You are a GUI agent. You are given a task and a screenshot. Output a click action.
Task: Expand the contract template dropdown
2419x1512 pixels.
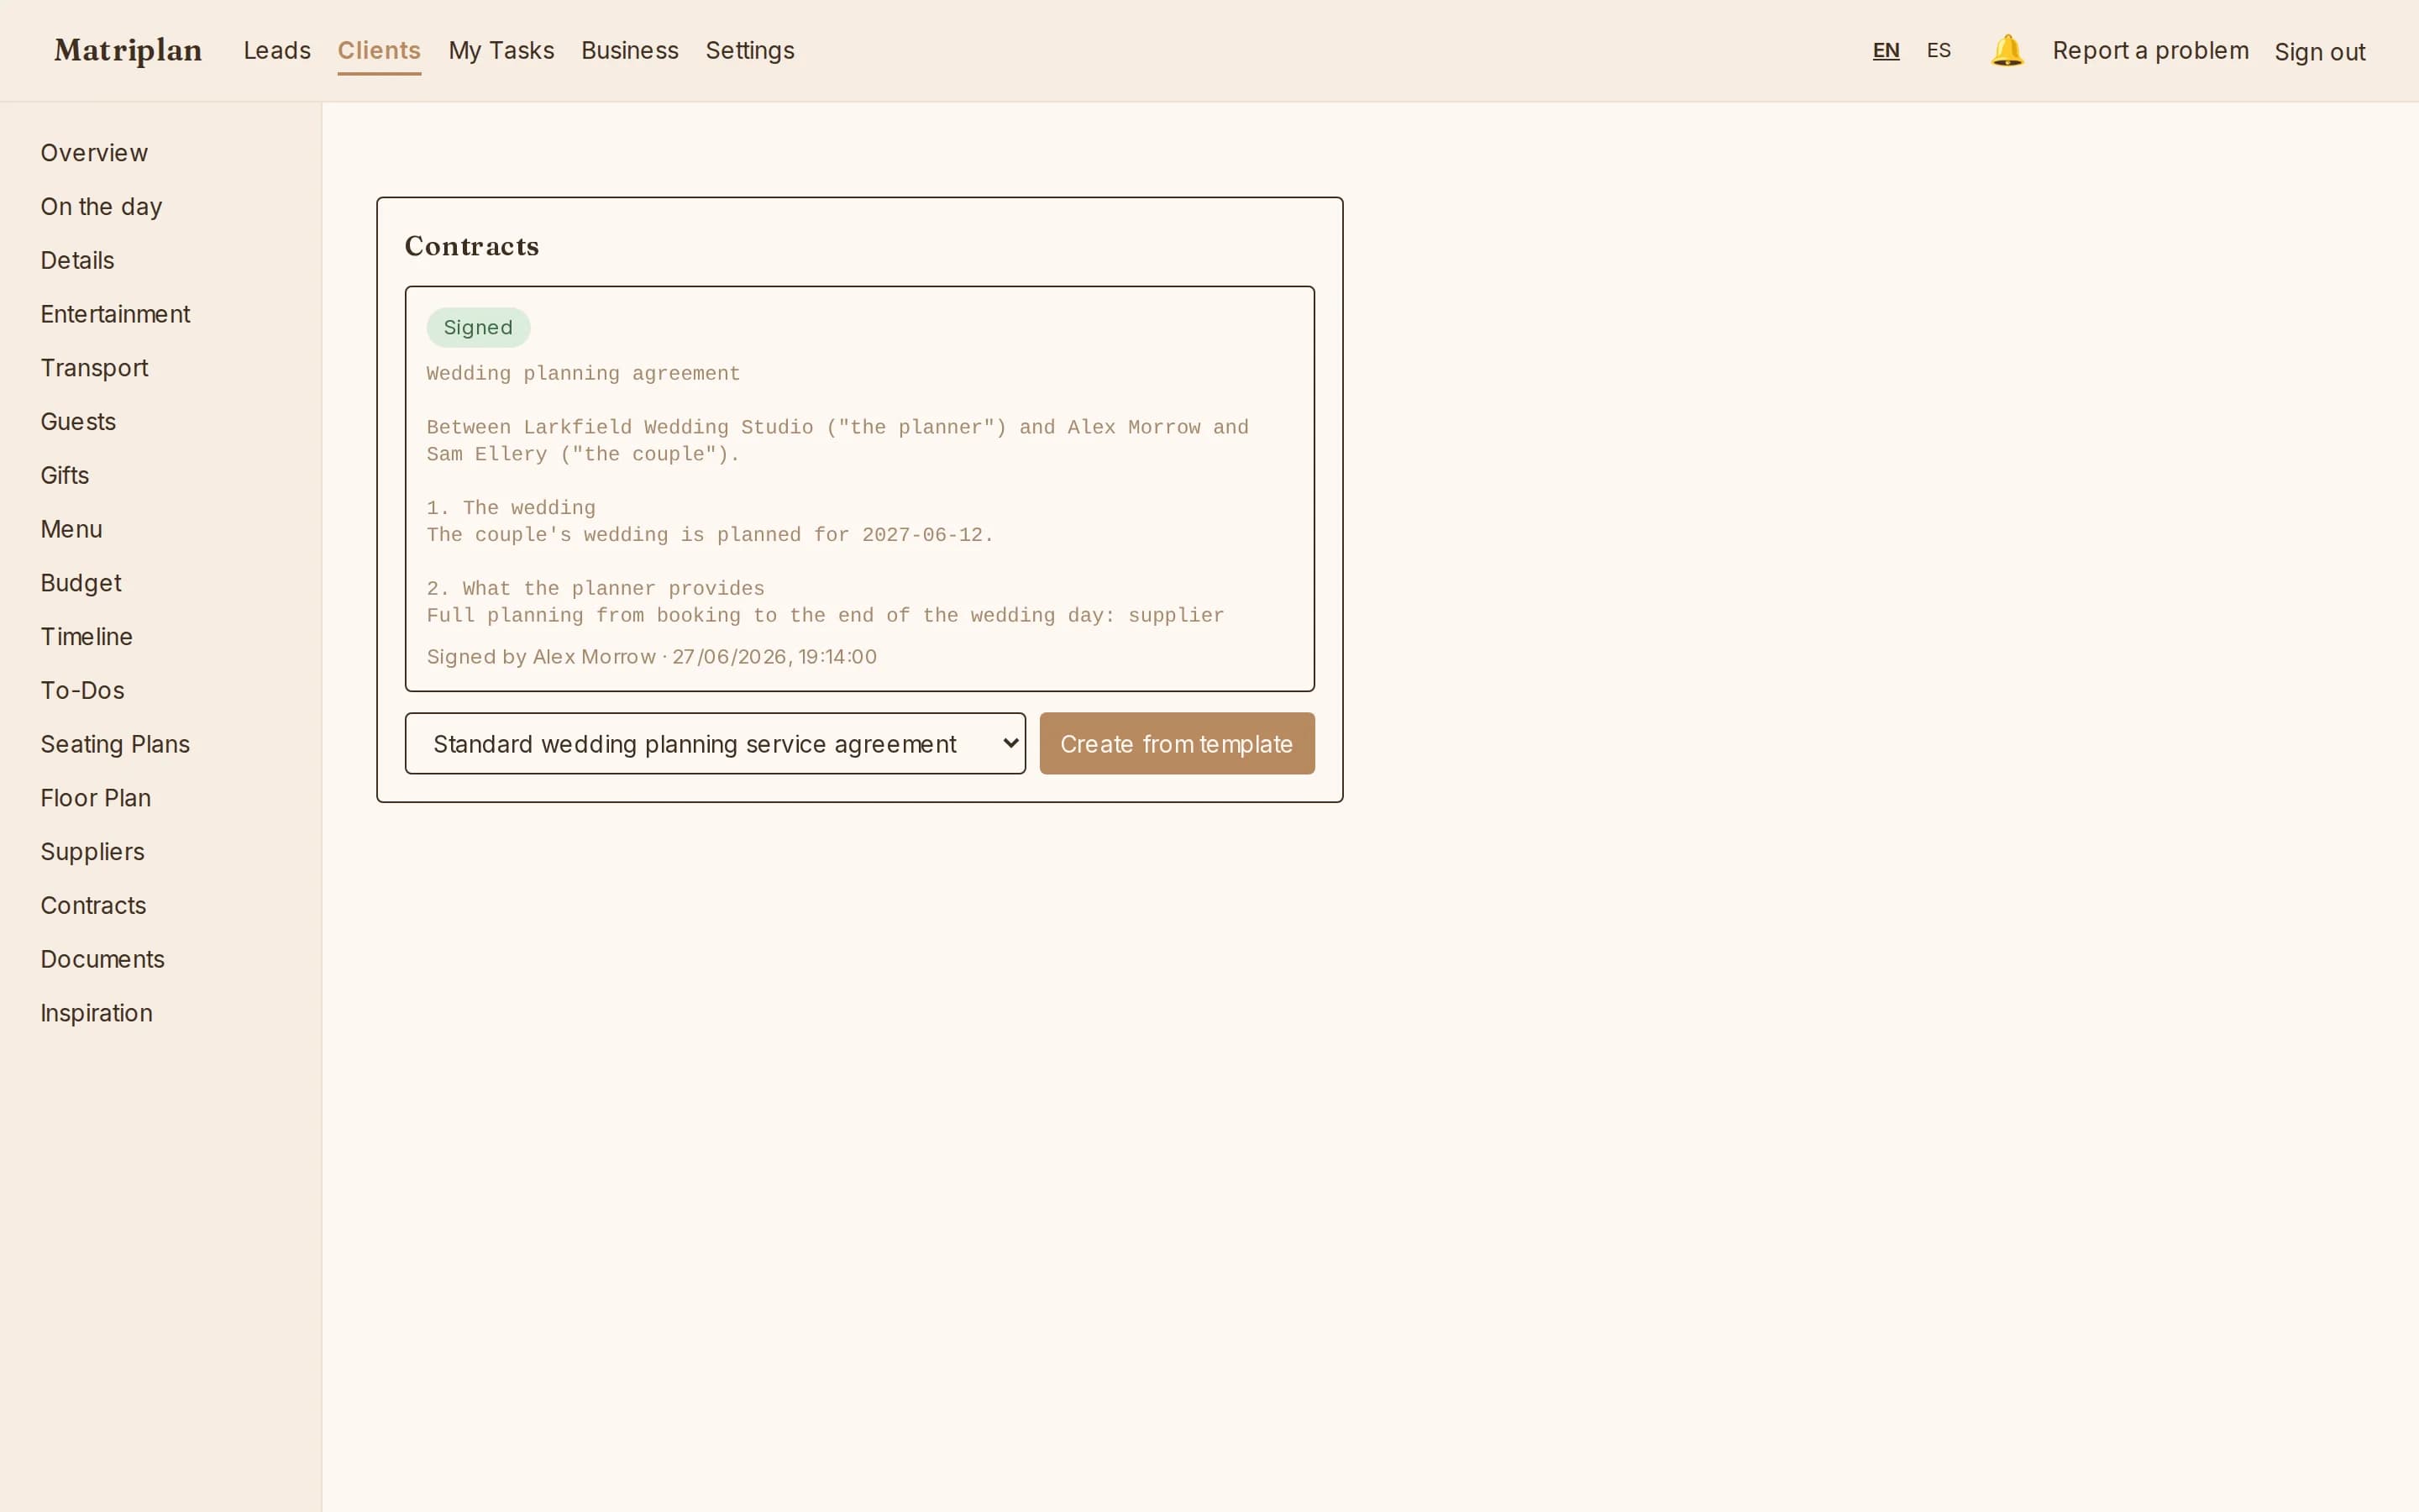click(715, 743)
